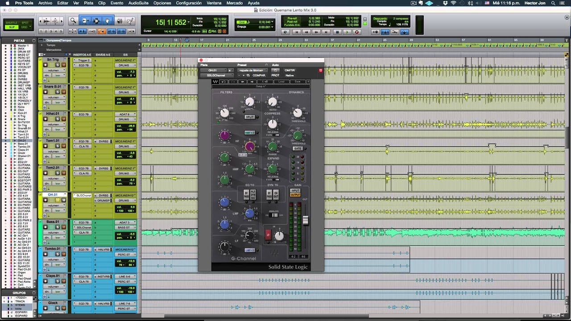Image resolution: width=571 pixels, height=321 pixels.
Task: Select the Bass.01 track name
Action: coord(53,222)
